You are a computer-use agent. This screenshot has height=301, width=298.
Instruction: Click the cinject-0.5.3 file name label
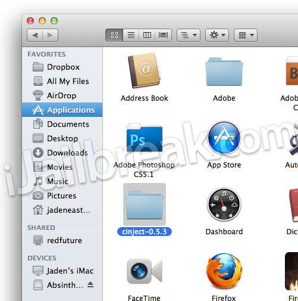[x=145, y=232]
